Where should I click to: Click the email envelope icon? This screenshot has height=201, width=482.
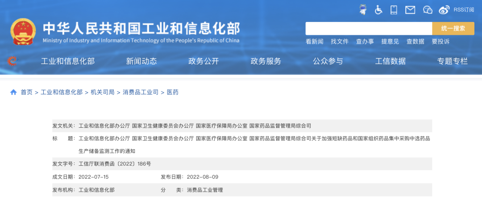tap(410, 9)
